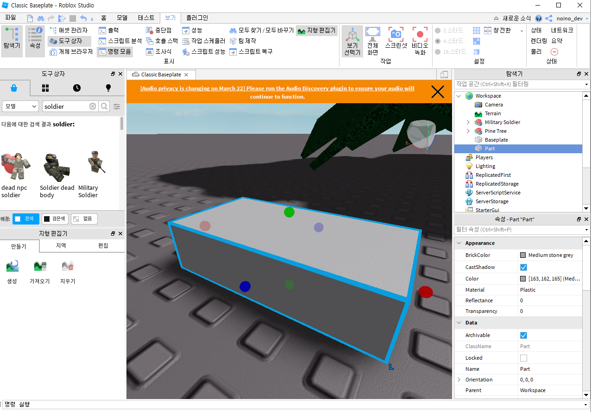Expand Pine Tree in explorer
This screenshot has width=591, height=412.
click(x=468, y=131)
